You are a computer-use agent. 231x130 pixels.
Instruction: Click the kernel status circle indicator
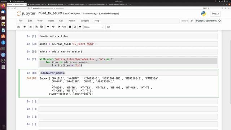tap(219, 21)
